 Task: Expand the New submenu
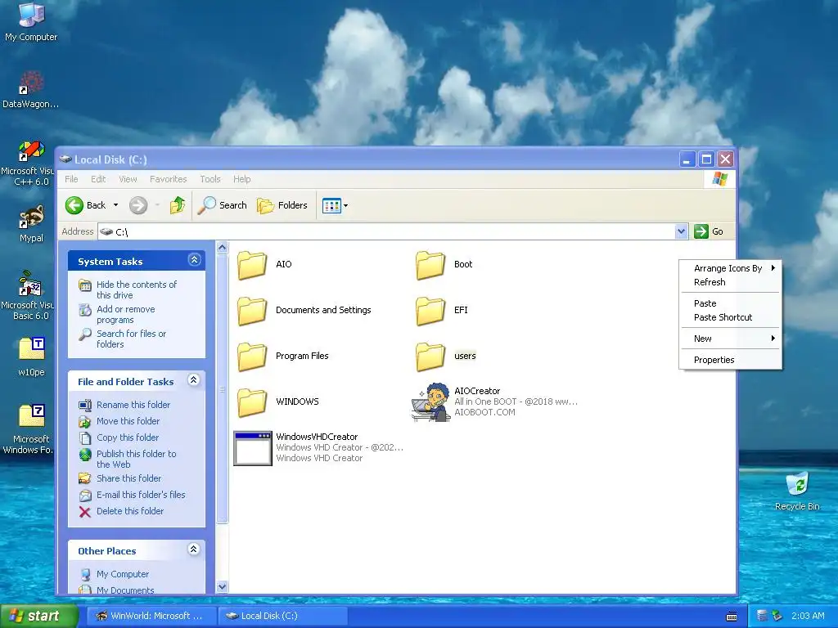731,339
